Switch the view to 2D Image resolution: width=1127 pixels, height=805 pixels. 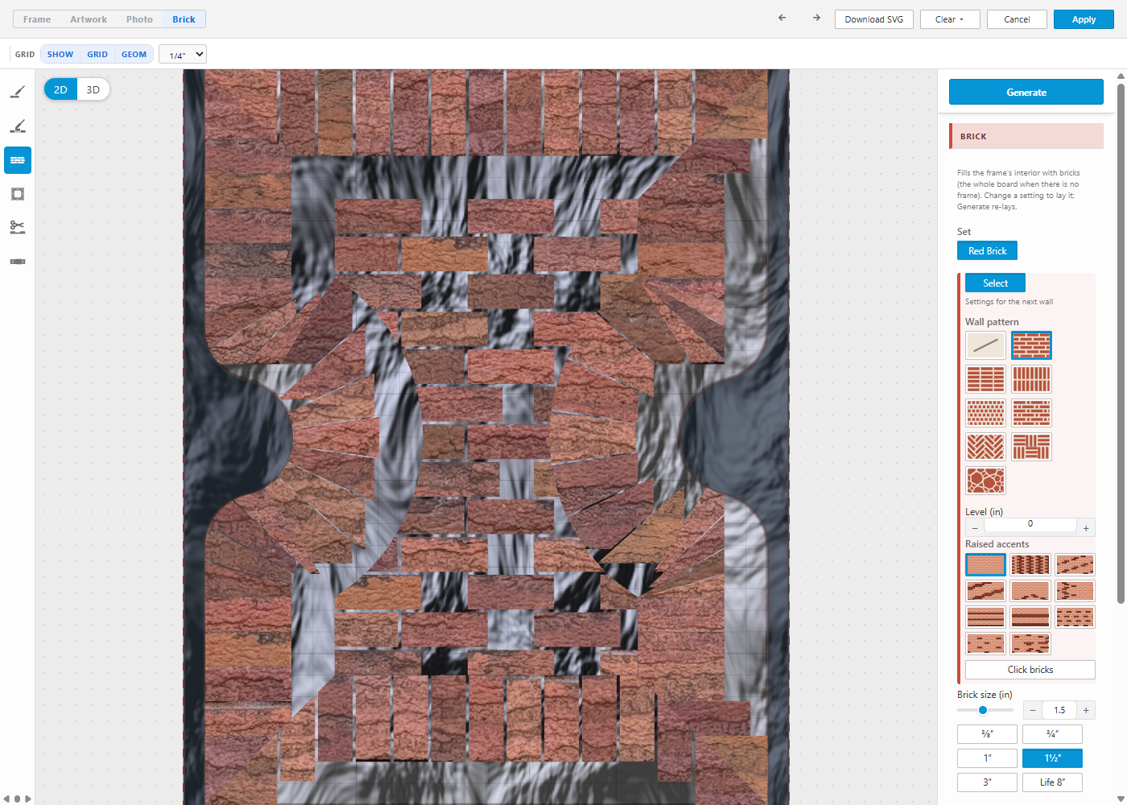tap(60, 89)
